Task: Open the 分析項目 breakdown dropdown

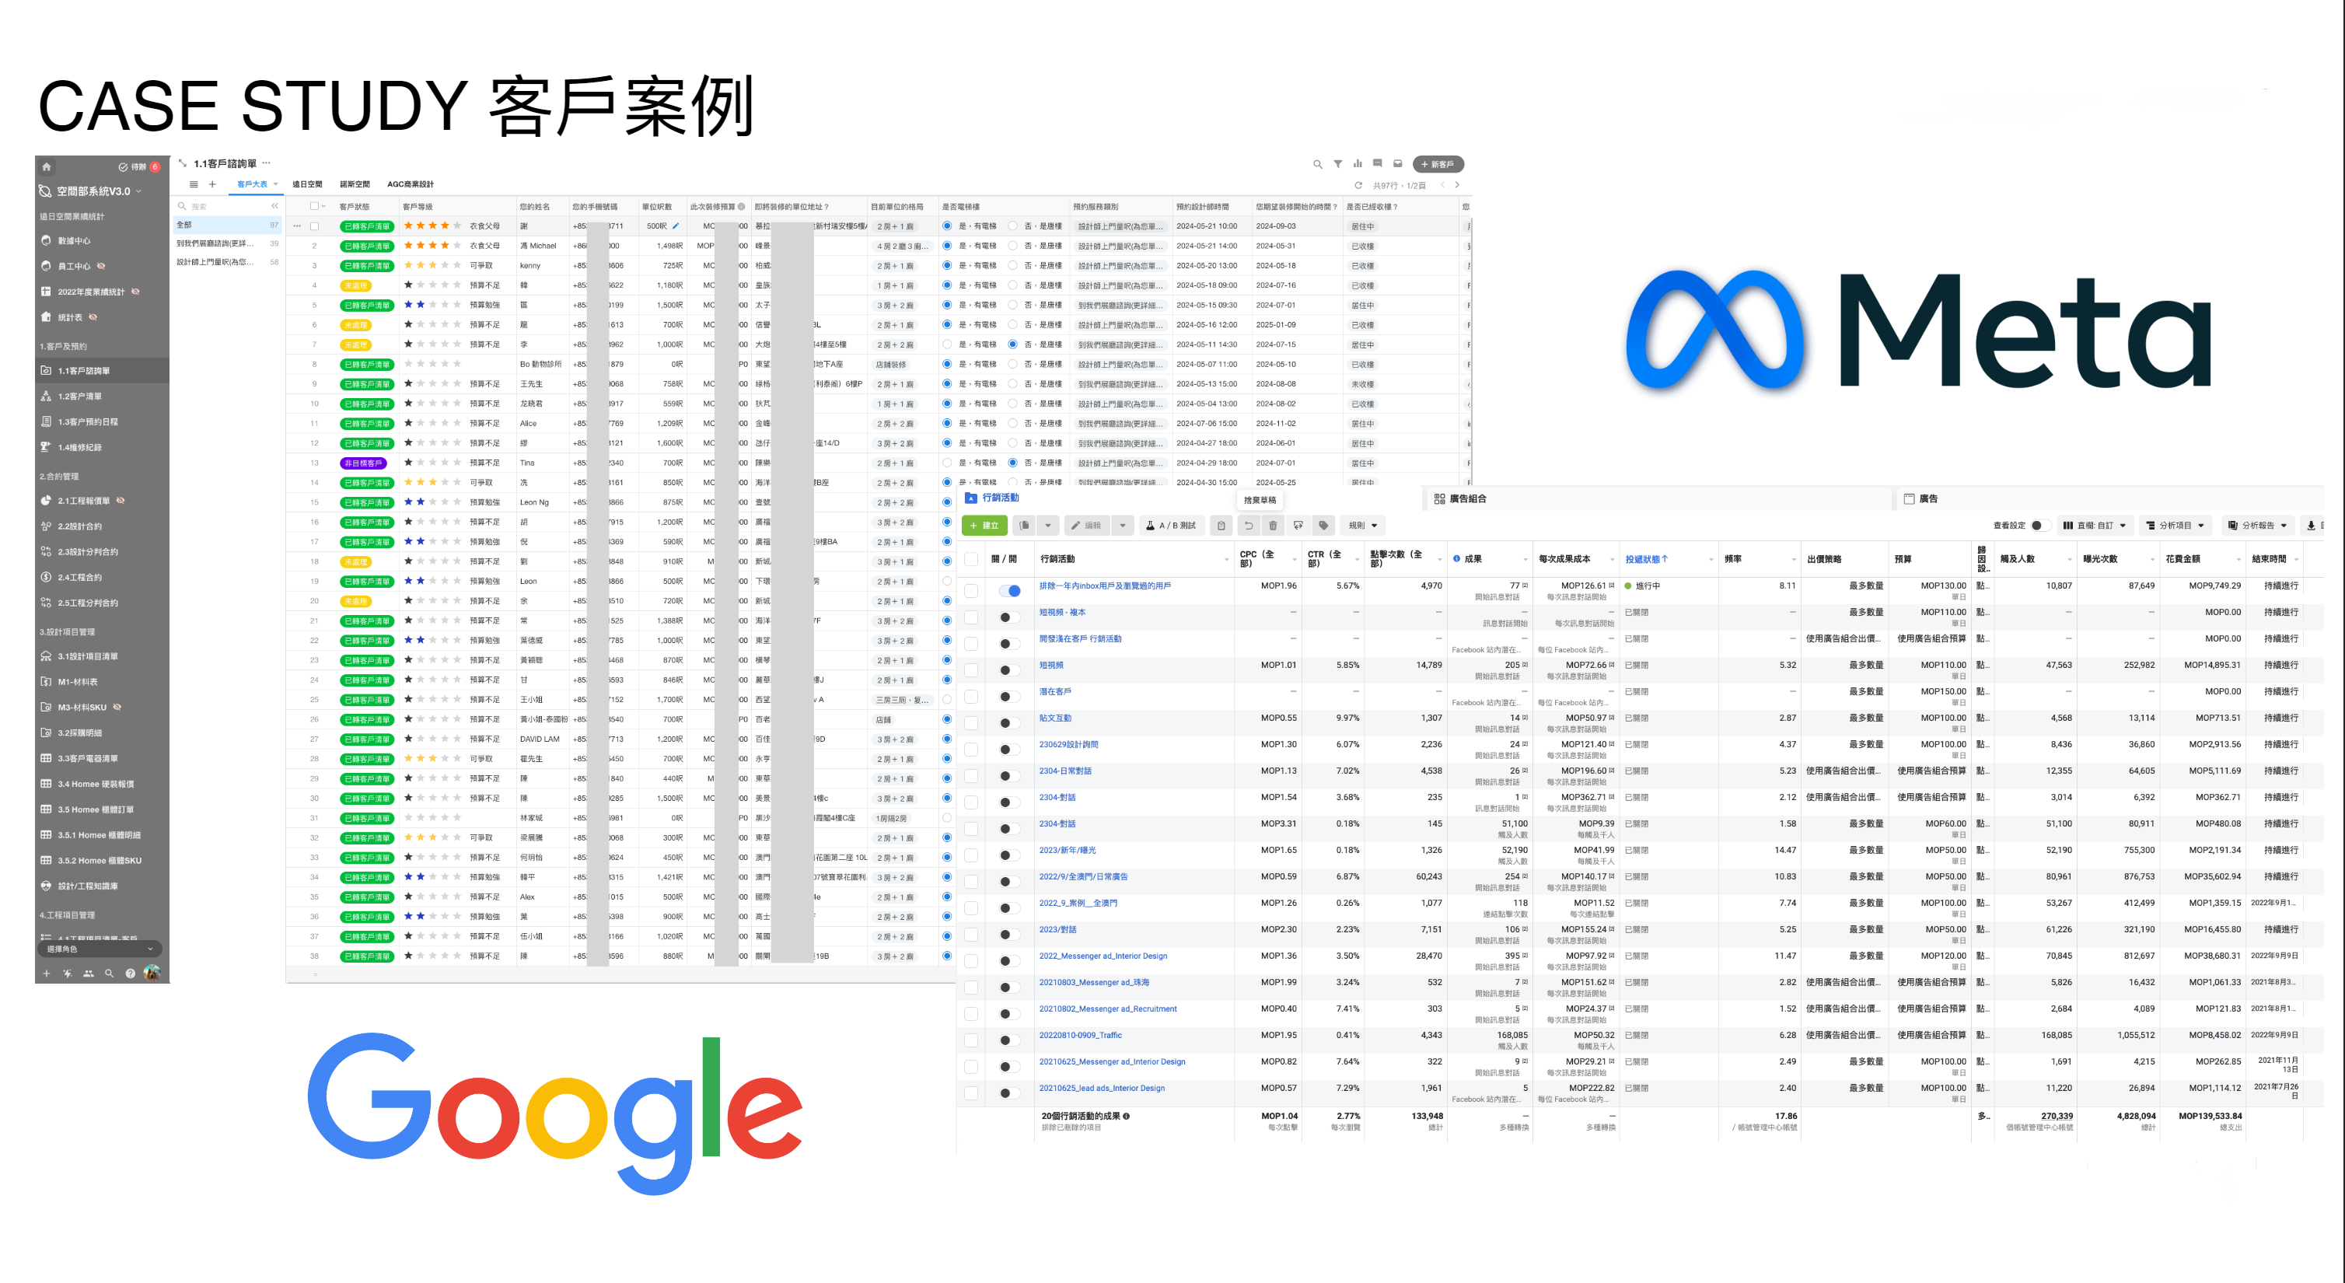Action: coord(2175,526)
